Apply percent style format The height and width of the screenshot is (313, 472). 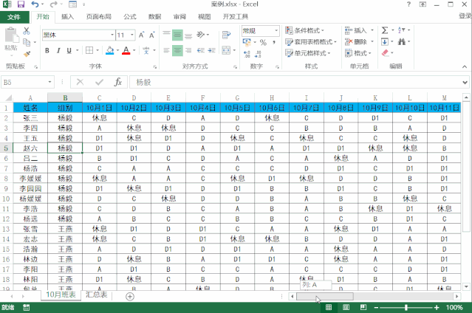[x=263, y=42]
